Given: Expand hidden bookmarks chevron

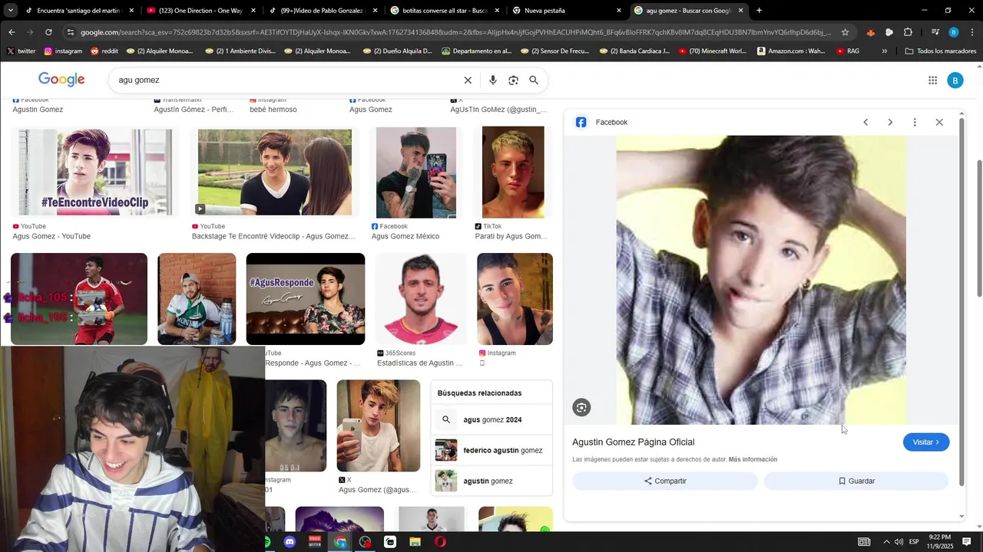Looking at the screenshot, I should (x=884, y=51).
